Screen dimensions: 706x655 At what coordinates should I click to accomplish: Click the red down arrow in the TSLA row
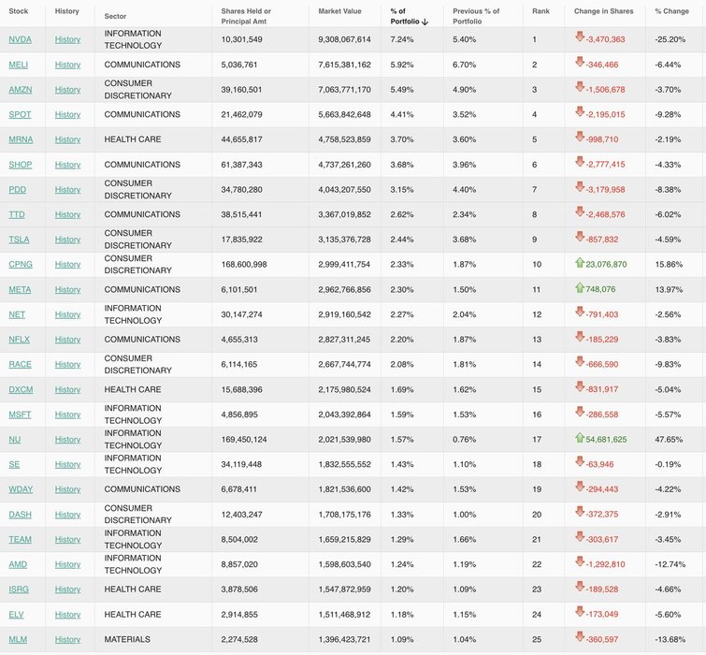coord(580,239)
